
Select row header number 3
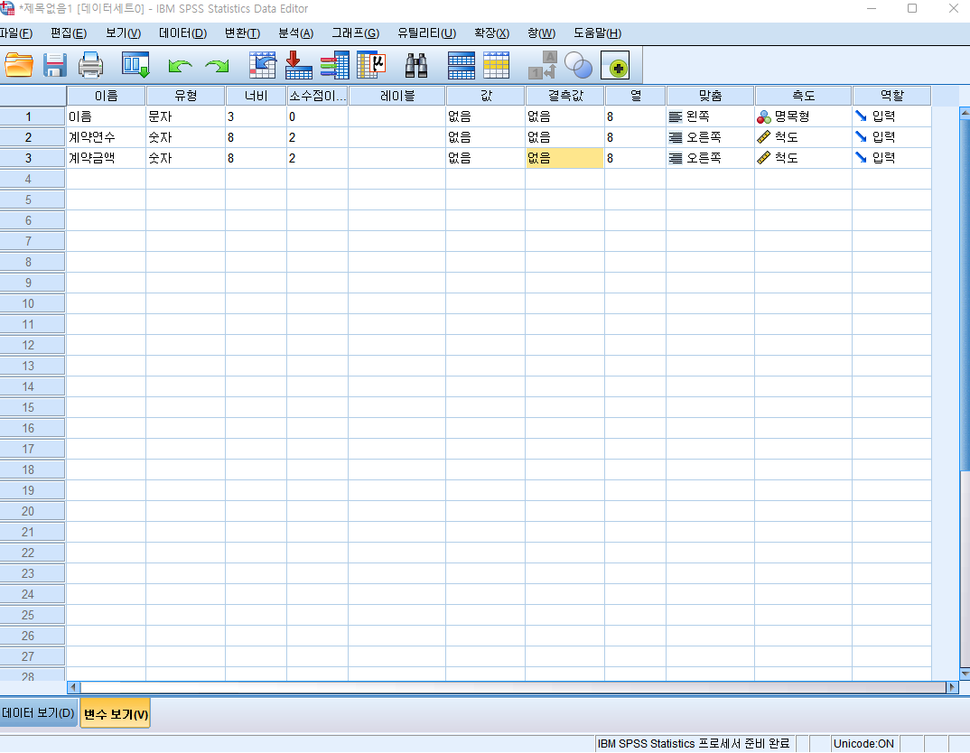(x=33, y=158)
